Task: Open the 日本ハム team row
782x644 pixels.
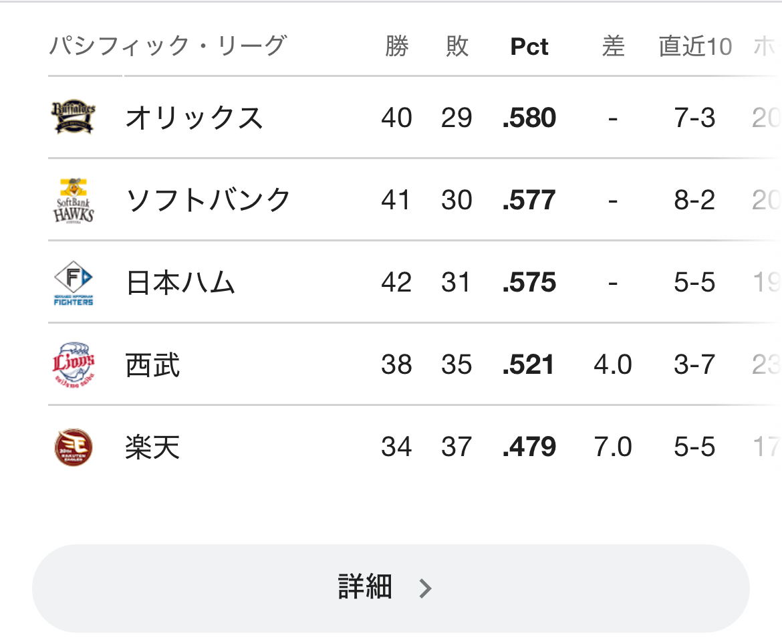Action: pyautogui.click(x=414, y=282)
